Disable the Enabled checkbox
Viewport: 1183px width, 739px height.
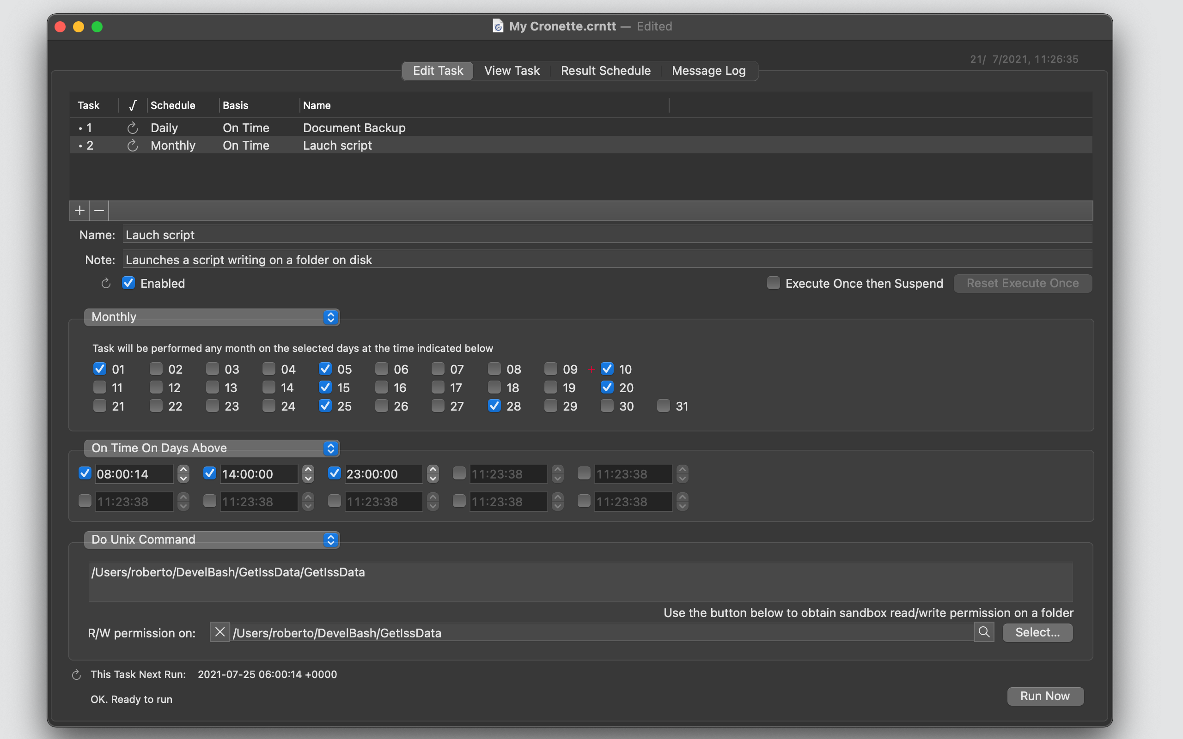click(128, 283)
